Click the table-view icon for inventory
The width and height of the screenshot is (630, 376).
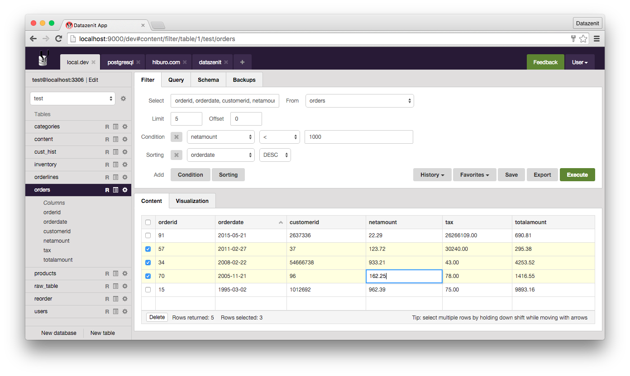(x=115, y=164)
